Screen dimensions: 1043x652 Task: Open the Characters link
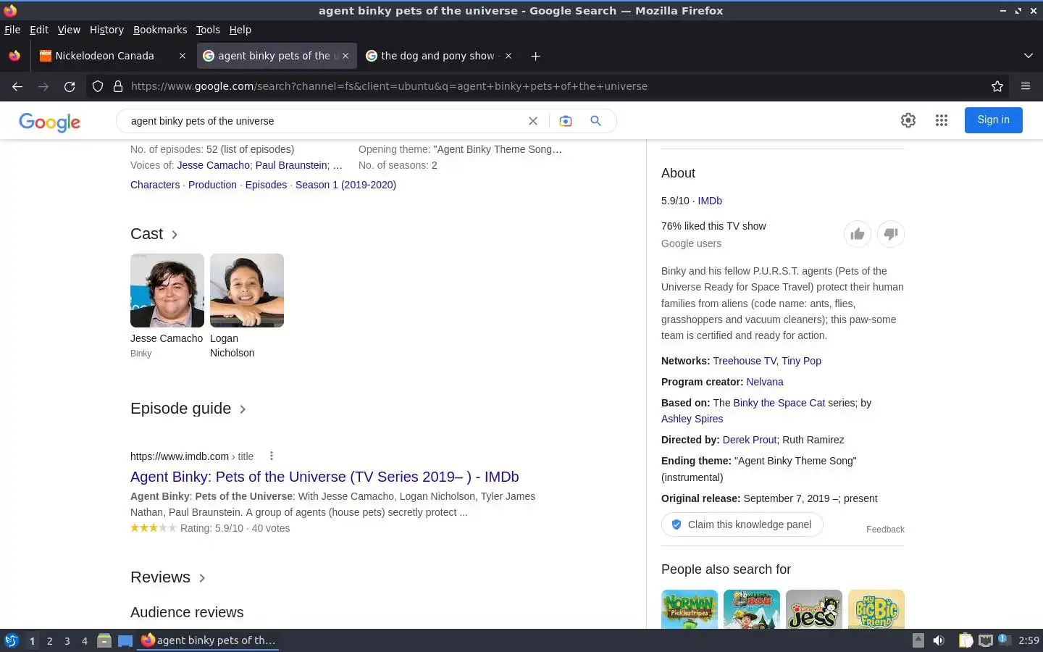(155, 185)
